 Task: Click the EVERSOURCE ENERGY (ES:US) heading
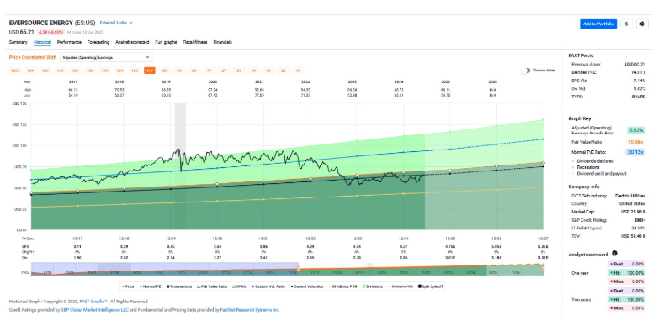(52, 23)
